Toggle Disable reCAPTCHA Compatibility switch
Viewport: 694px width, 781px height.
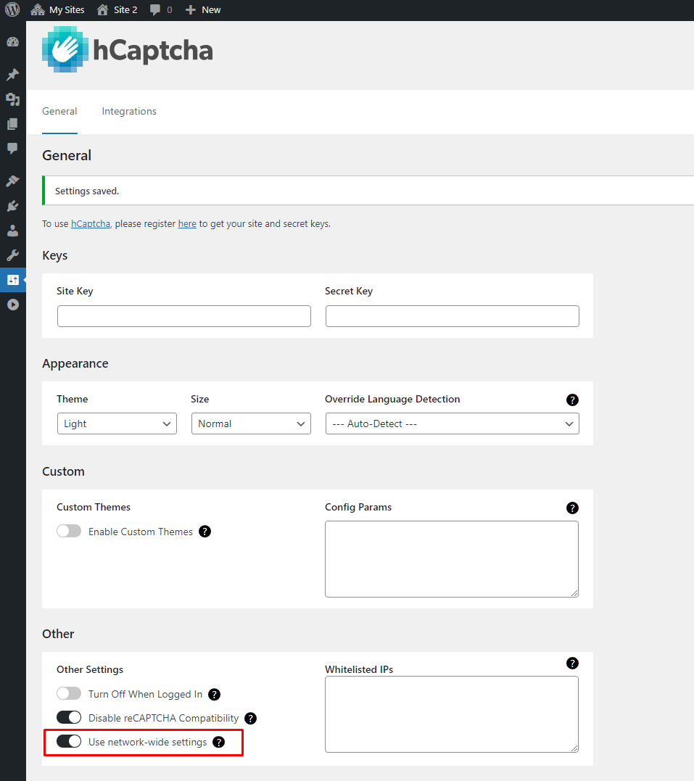[x=69, y=717]
